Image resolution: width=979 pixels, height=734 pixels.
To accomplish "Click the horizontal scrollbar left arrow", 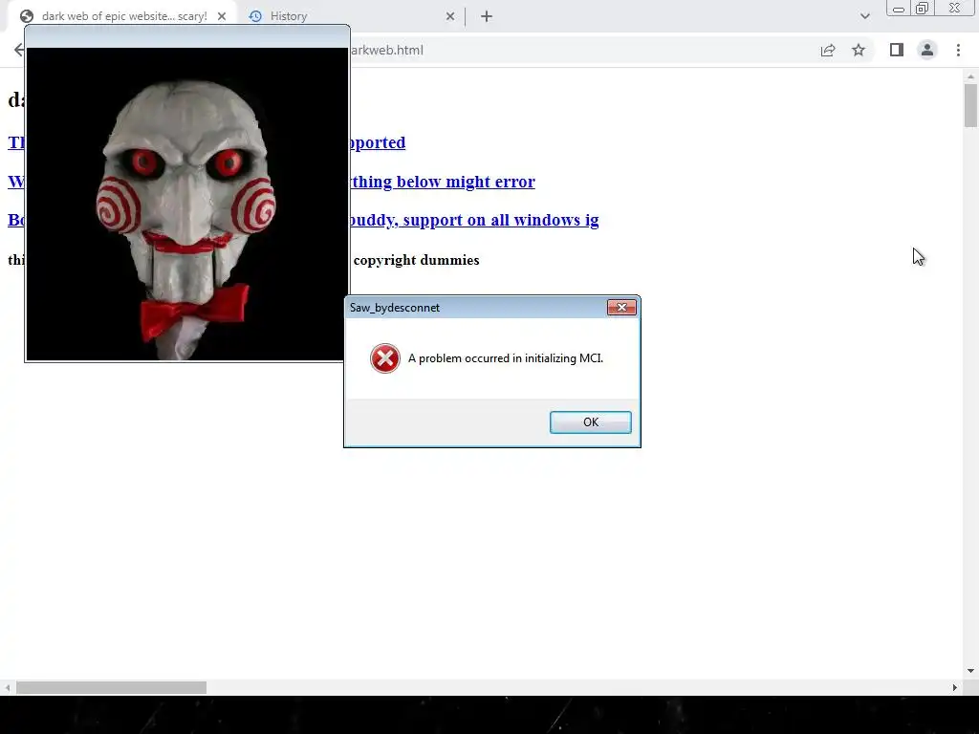I will coord(7,687).
